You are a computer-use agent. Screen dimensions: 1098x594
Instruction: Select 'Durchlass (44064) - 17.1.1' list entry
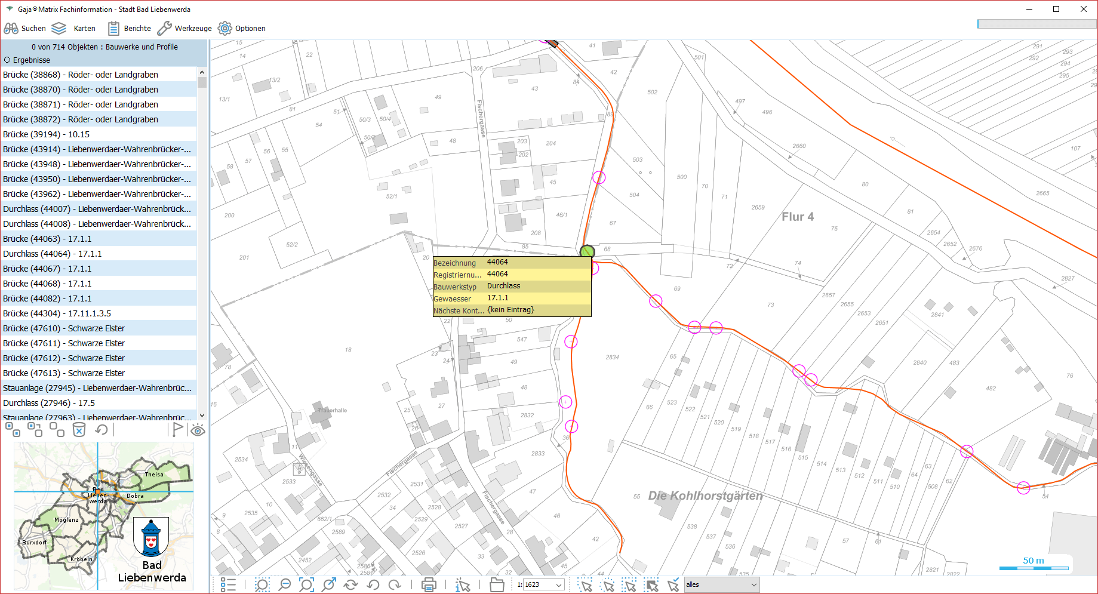(x=53, y=254)
